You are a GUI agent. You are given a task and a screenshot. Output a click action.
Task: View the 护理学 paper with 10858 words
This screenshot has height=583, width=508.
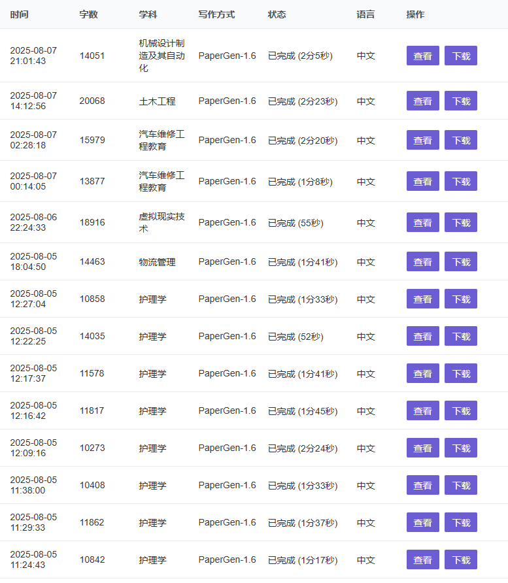[x=422, y=299]
